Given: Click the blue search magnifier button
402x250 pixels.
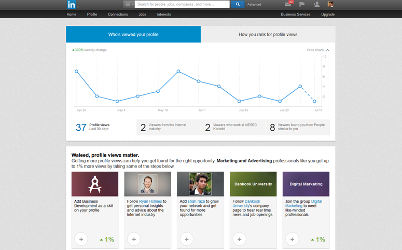Looking at the screenshot, I should click(x=238, y=4).
